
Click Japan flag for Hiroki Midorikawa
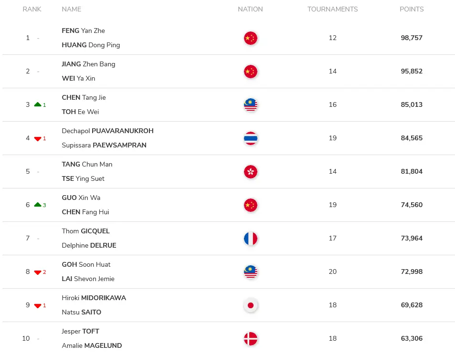point(251,305)
